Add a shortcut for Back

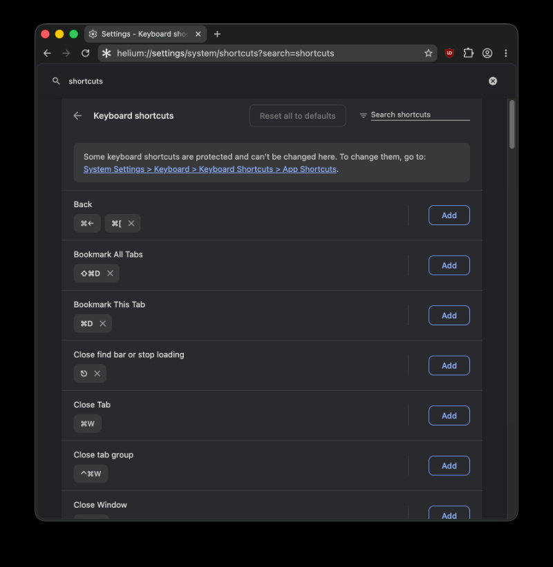[x=449, y=215]
